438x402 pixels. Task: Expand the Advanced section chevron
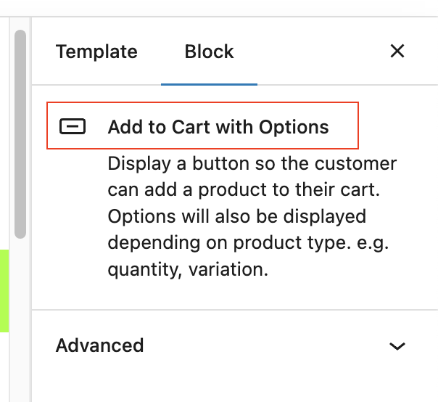397,346
